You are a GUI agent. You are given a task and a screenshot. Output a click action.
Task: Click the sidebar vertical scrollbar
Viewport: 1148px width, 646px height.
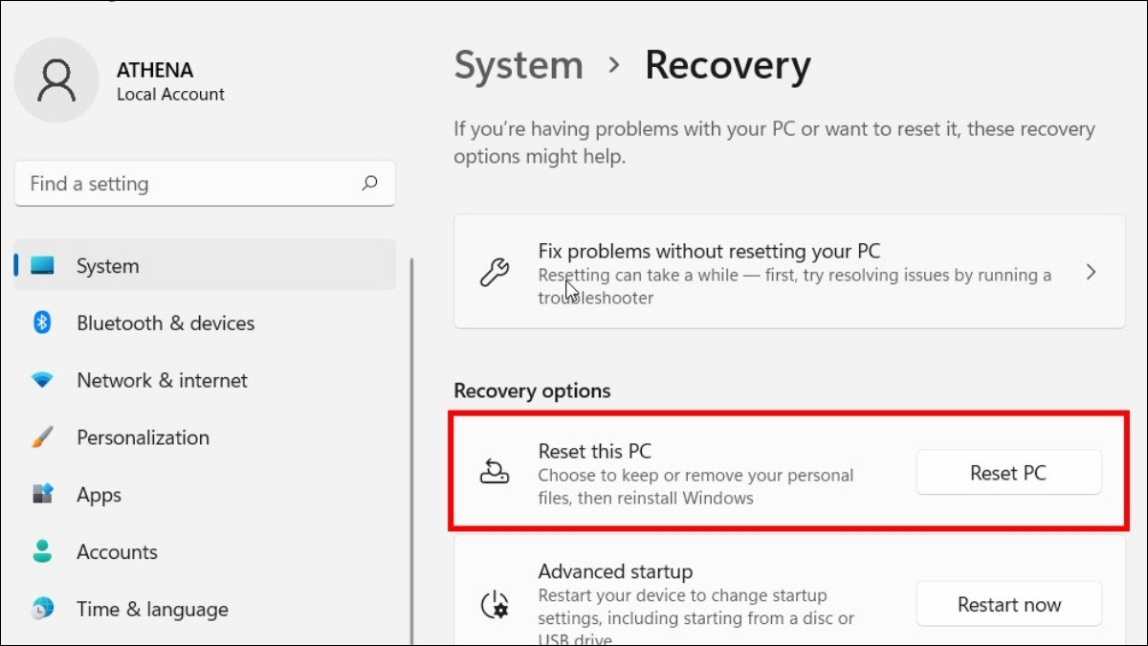coord(412,450)
